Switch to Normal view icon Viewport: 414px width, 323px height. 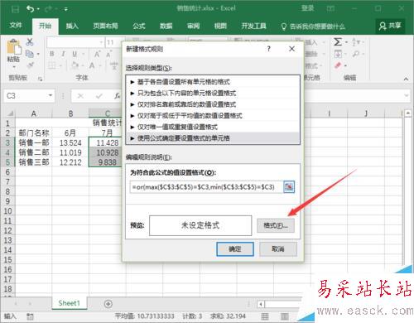tap(265, 316)
